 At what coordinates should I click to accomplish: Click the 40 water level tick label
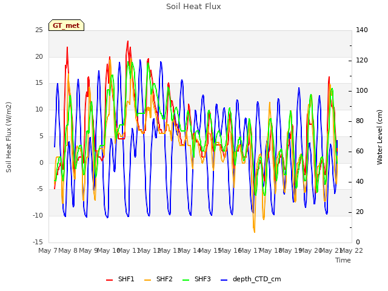(x=360, y=182)
